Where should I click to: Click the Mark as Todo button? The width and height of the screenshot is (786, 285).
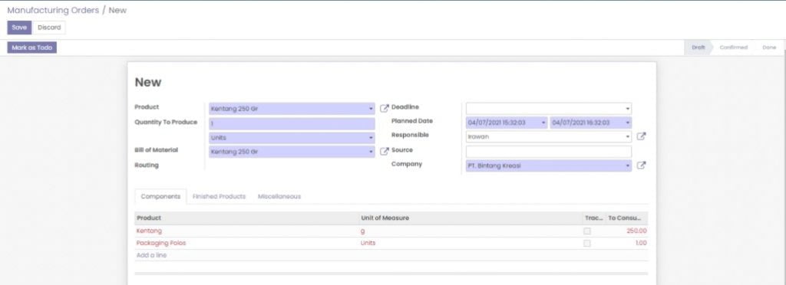pyautogui.click(x=32, y=47)
